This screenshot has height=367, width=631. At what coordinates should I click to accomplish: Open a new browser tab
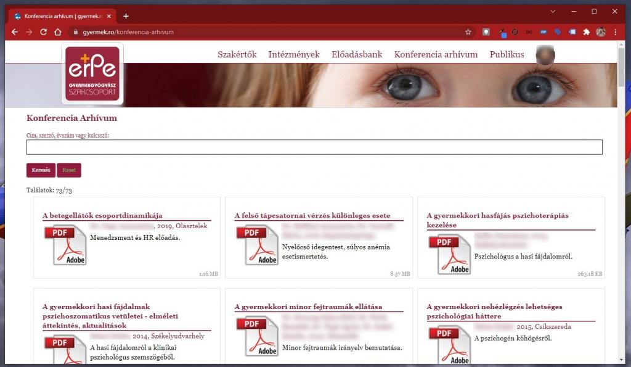pos(126,16)
